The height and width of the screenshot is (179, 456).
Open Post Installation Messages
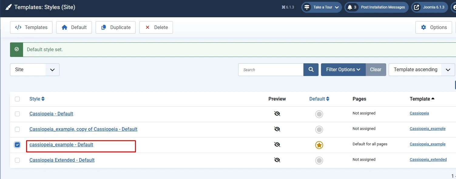[x=377, y=7]
